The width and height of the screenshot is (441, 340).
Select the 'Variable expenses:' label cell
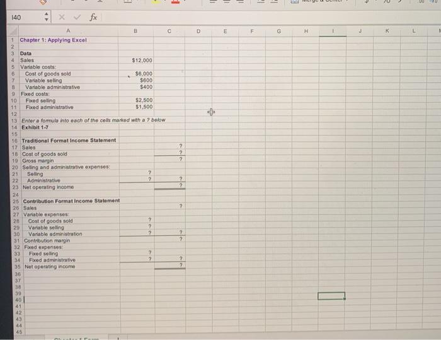pos(71,214)
